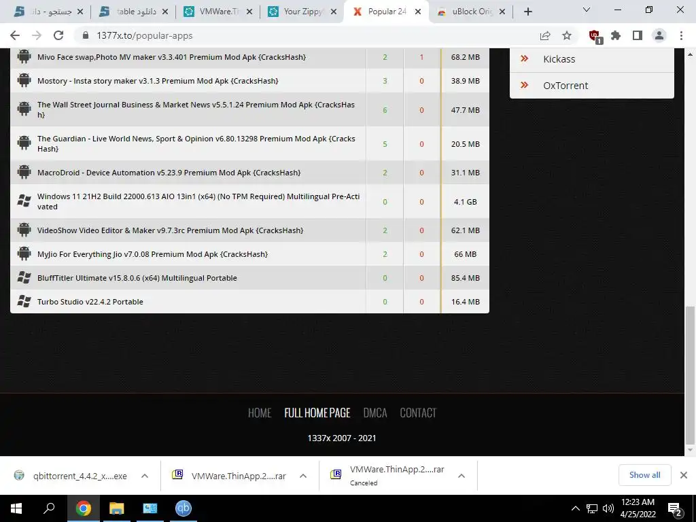The height and width of the screenshot is (522, 696).
Task: Open Windows 11 21H2 Build 22000.613 link
Action: (198, 201)
